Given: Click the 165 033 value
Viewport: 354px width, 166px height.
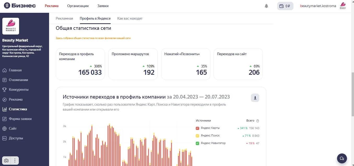Looking at the screenshot, I should [90, 72].
